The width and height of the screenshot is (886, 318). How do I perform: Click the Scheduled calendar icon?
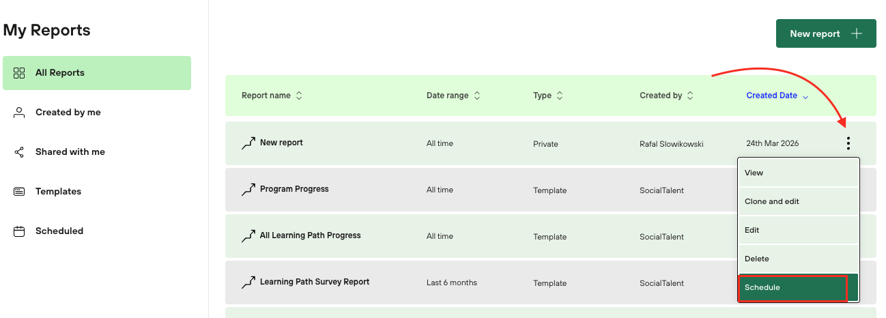[19, 231]
